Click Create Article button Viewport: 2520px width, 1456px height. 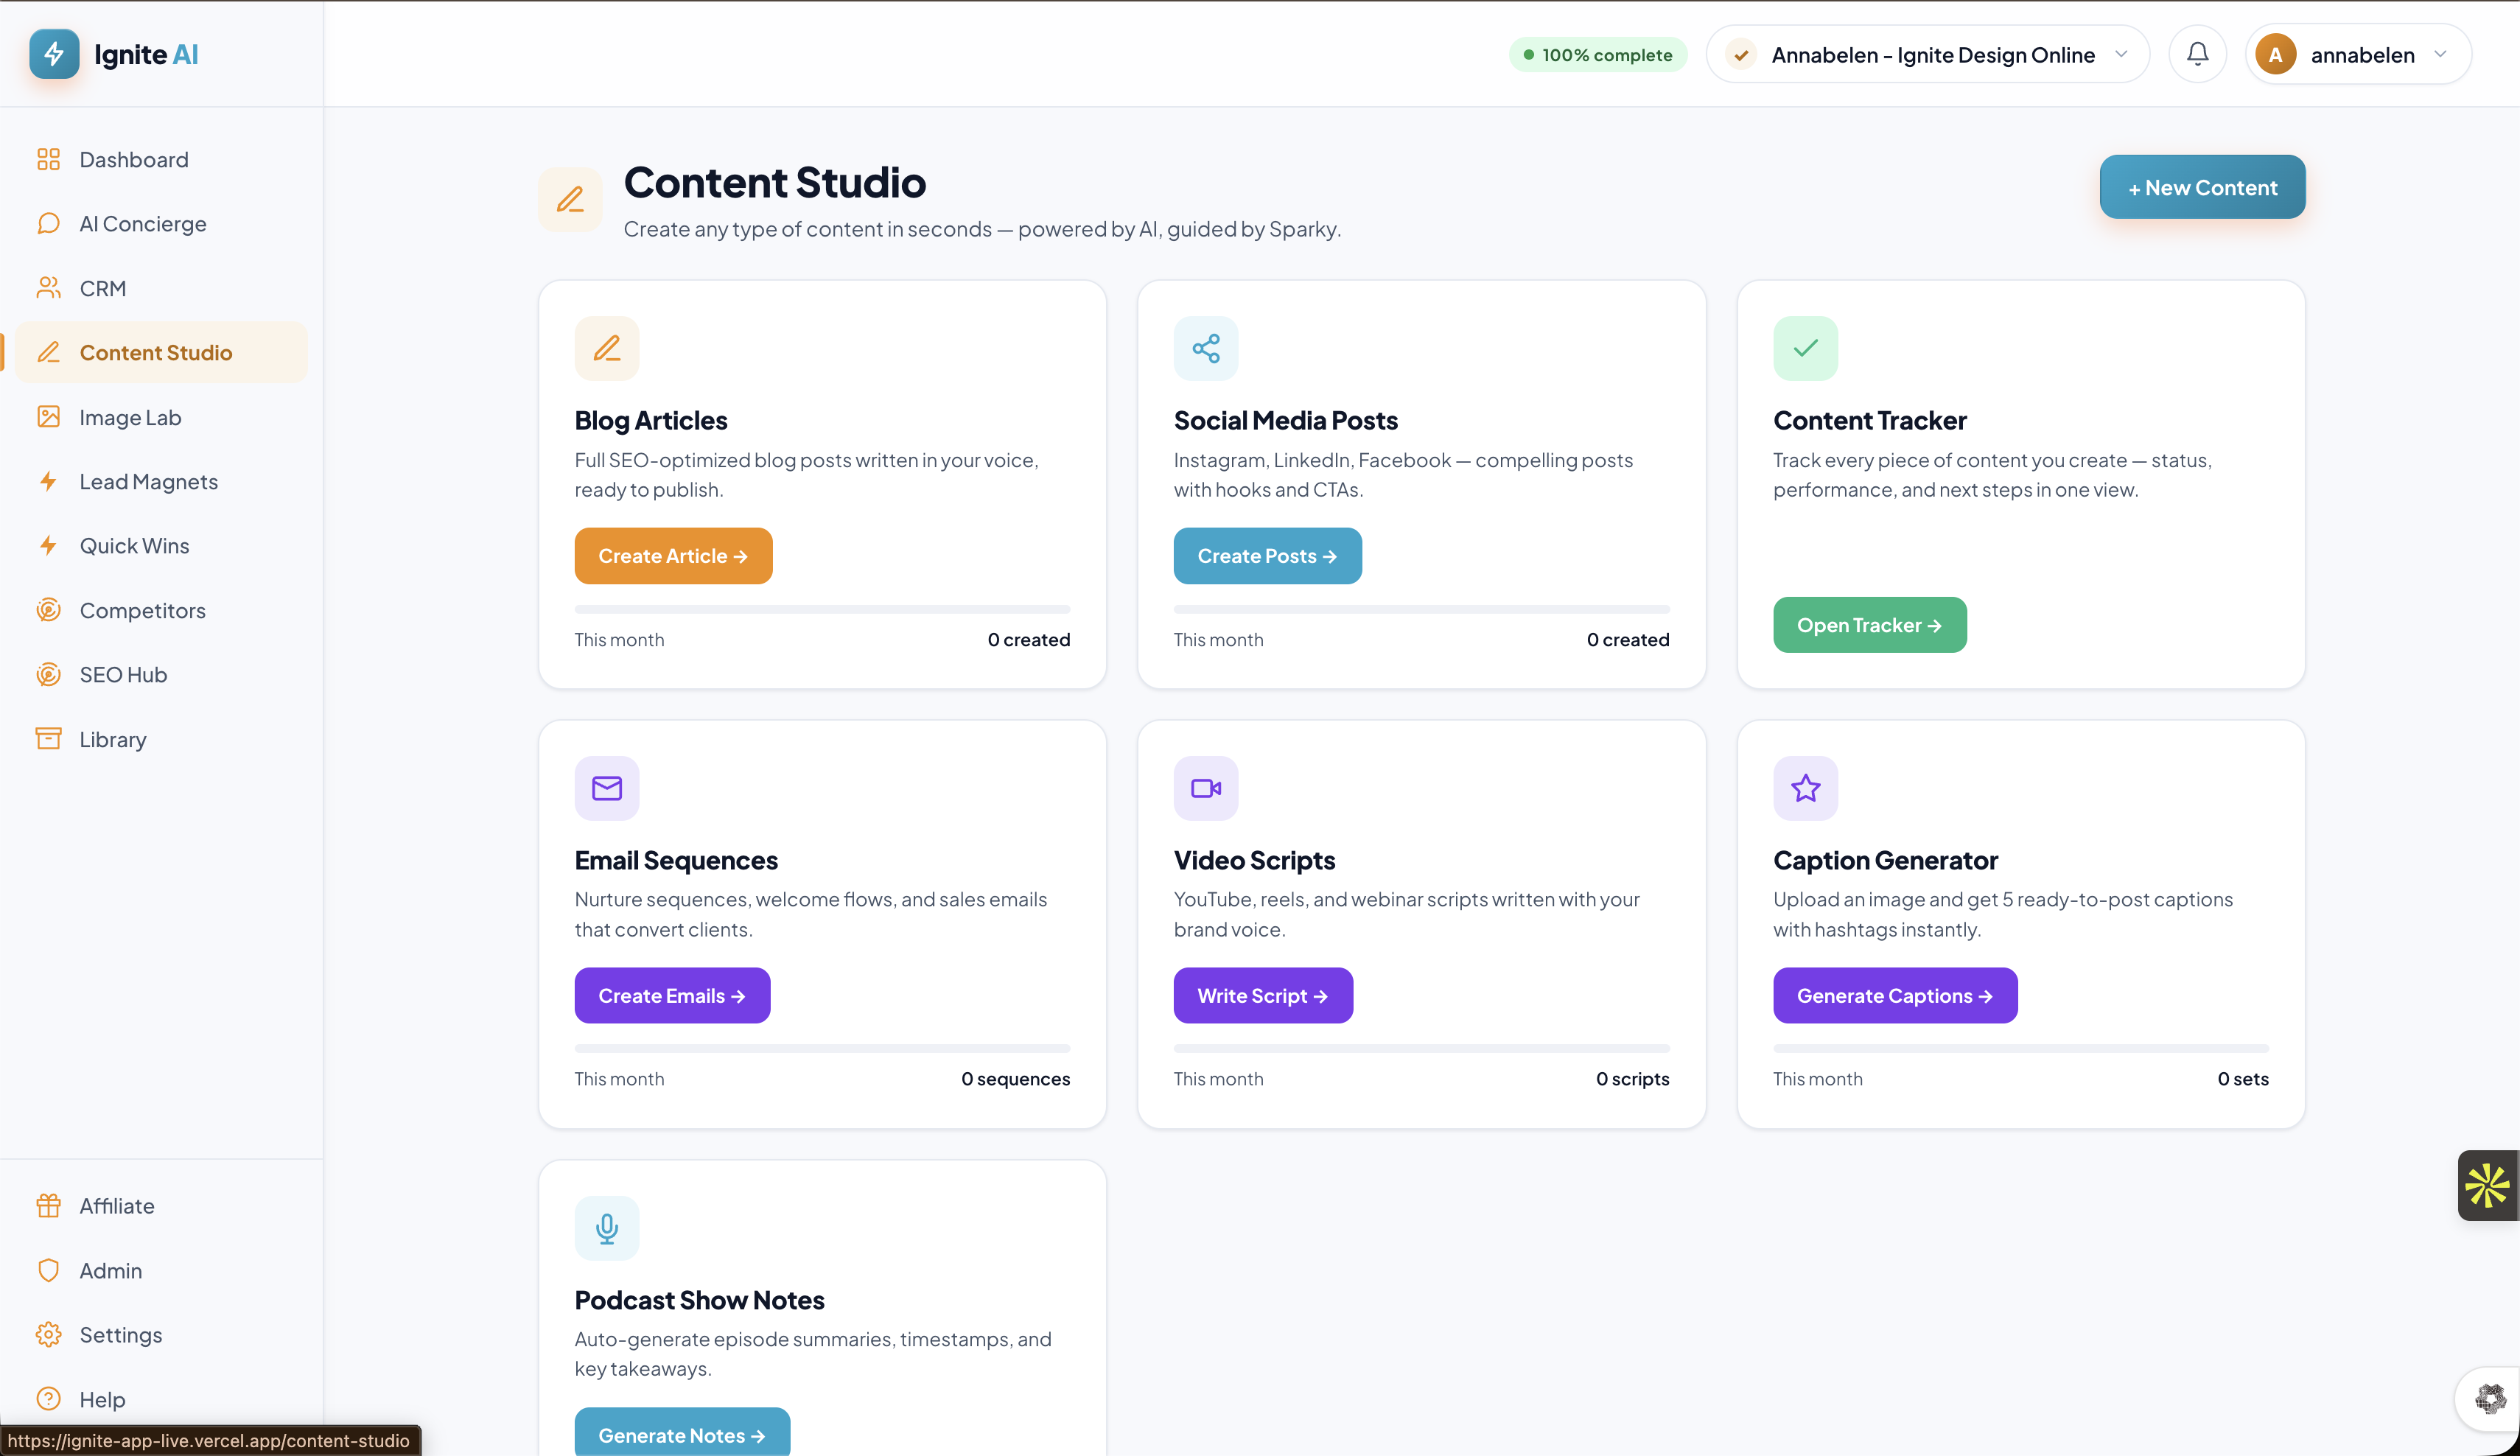click(x=673, y=556)
